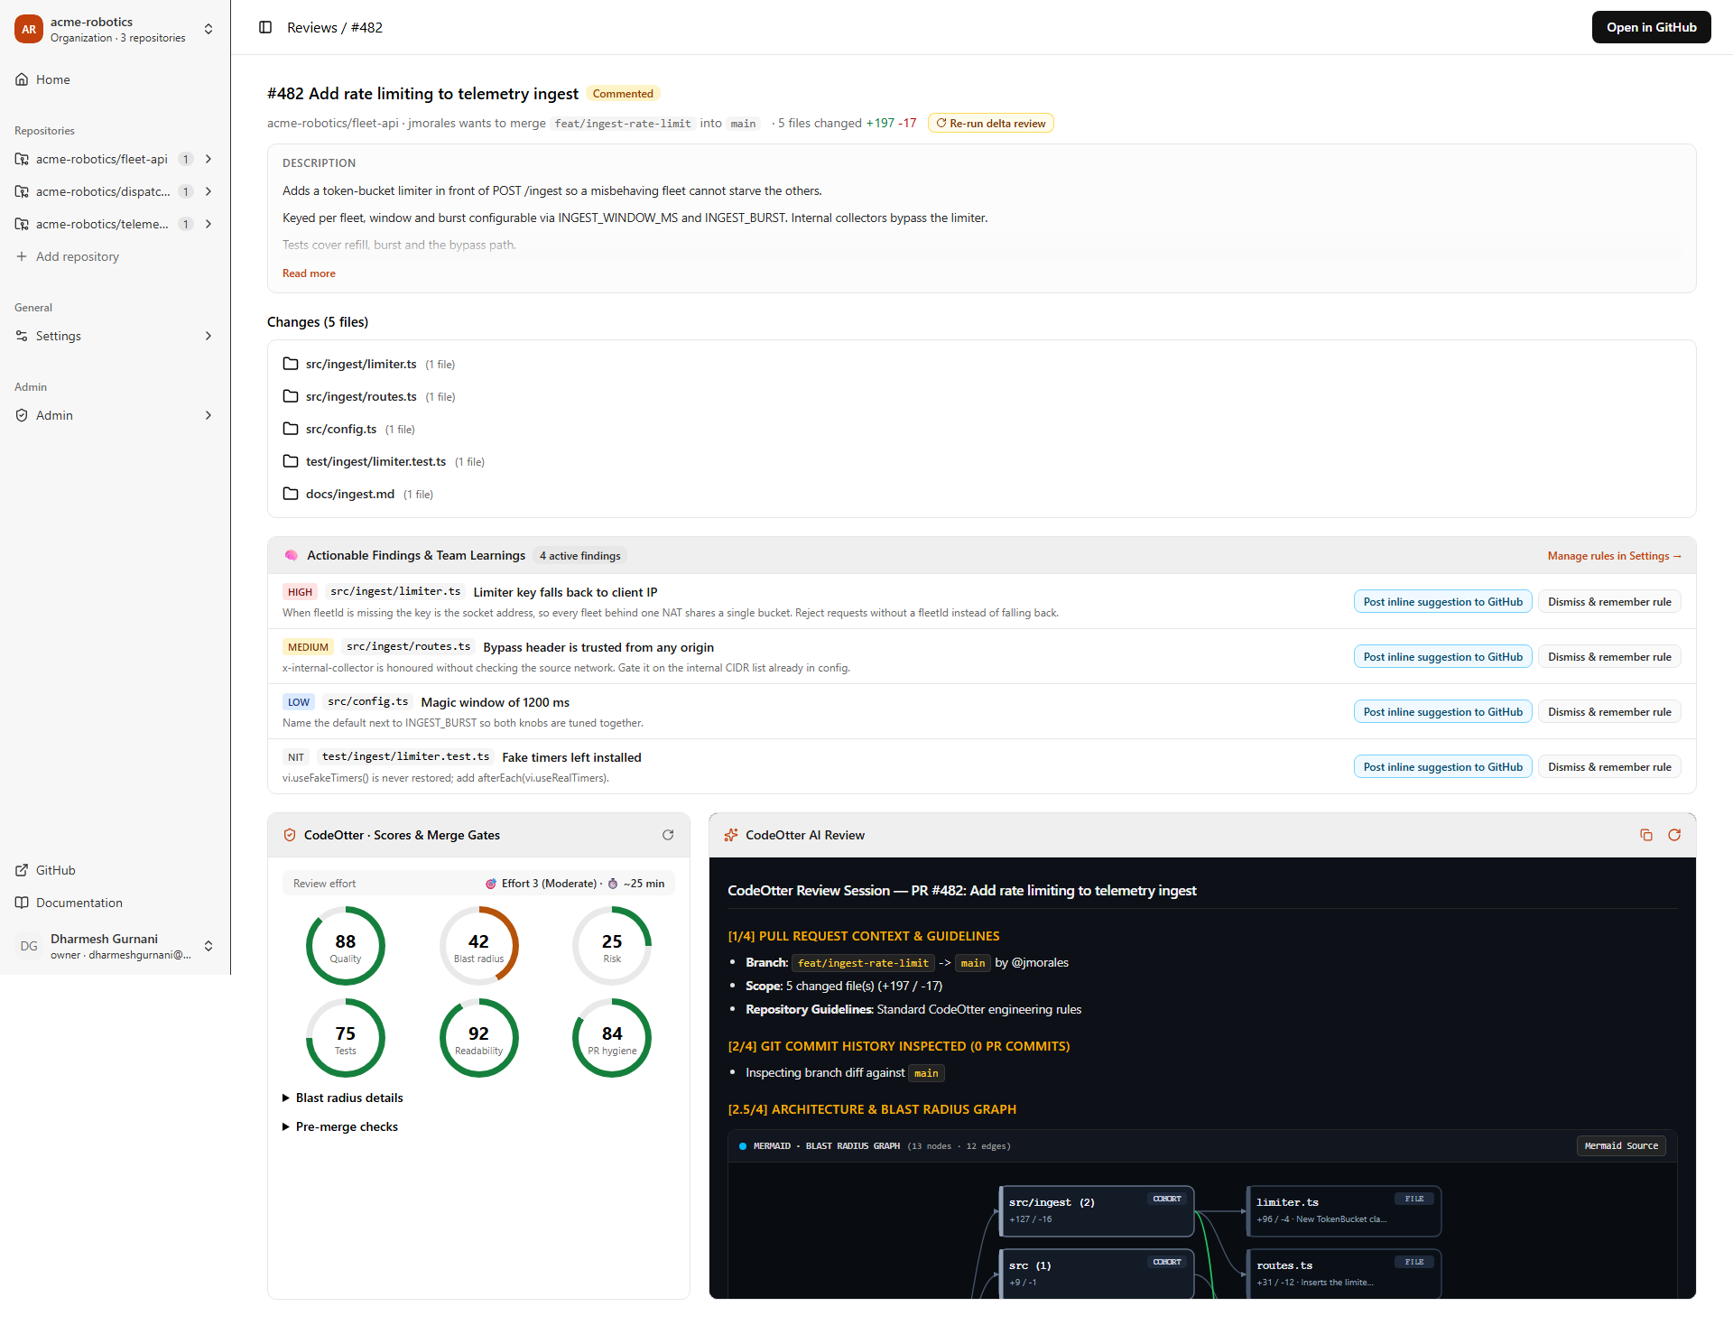
Task: Open the Dharmesh Gurnani user menu
Action: click(116, 946)
